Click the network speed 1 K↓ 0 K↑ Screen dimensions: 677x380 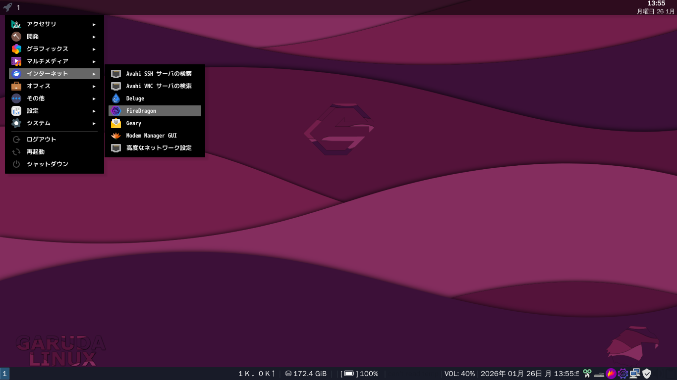coord(257,374)
